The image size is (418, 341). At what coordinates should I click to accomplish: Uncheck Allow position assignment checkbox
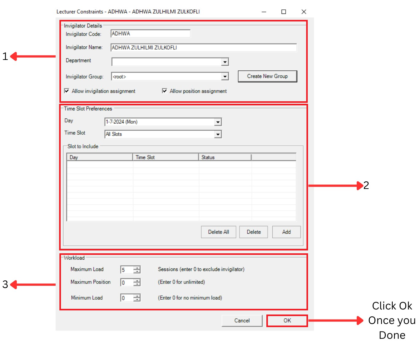coord(165,91)
